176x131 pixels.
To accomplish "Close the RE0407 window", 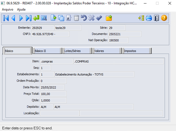I will pyautogui.click(x=170, y=3).
